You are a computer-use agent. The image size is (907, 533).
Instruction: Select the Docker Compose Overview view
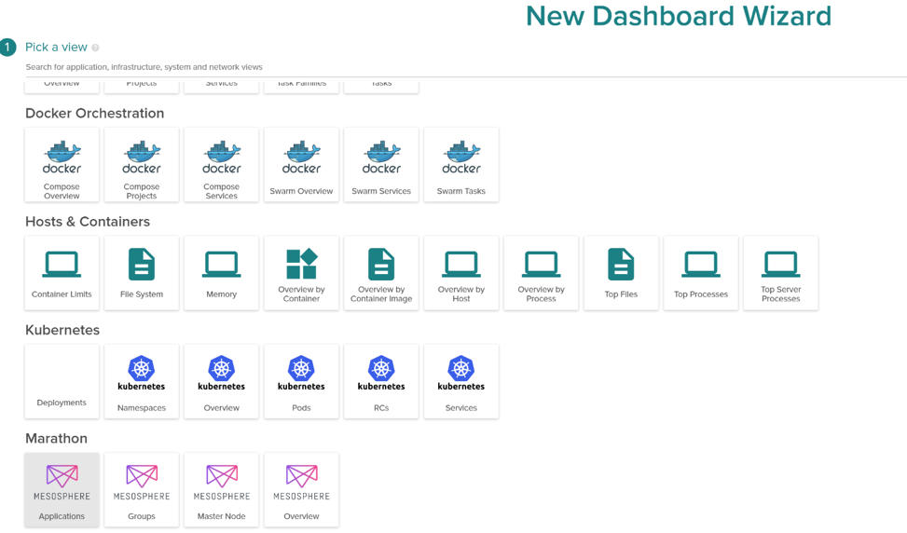click(62, 165)
